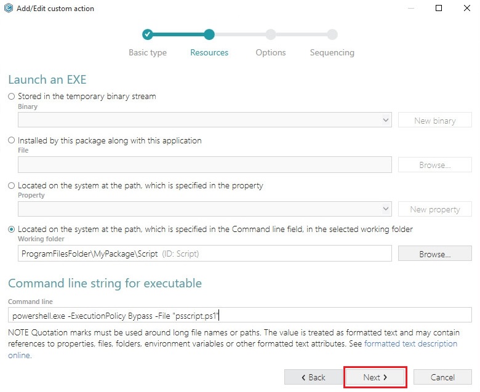Close the Add/Edit custom action dialog

tap(467, 8)
